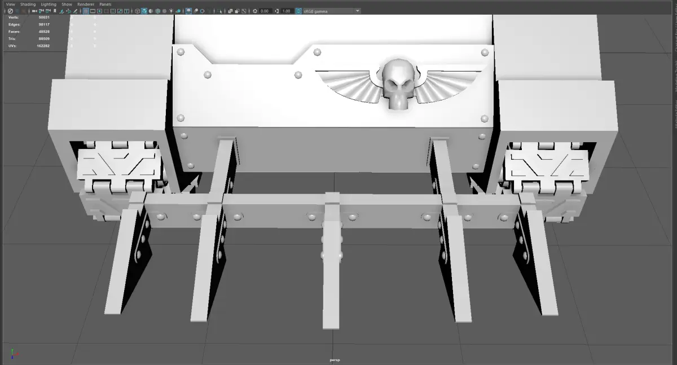Click the bookmarks icon

tap(55, 11)
